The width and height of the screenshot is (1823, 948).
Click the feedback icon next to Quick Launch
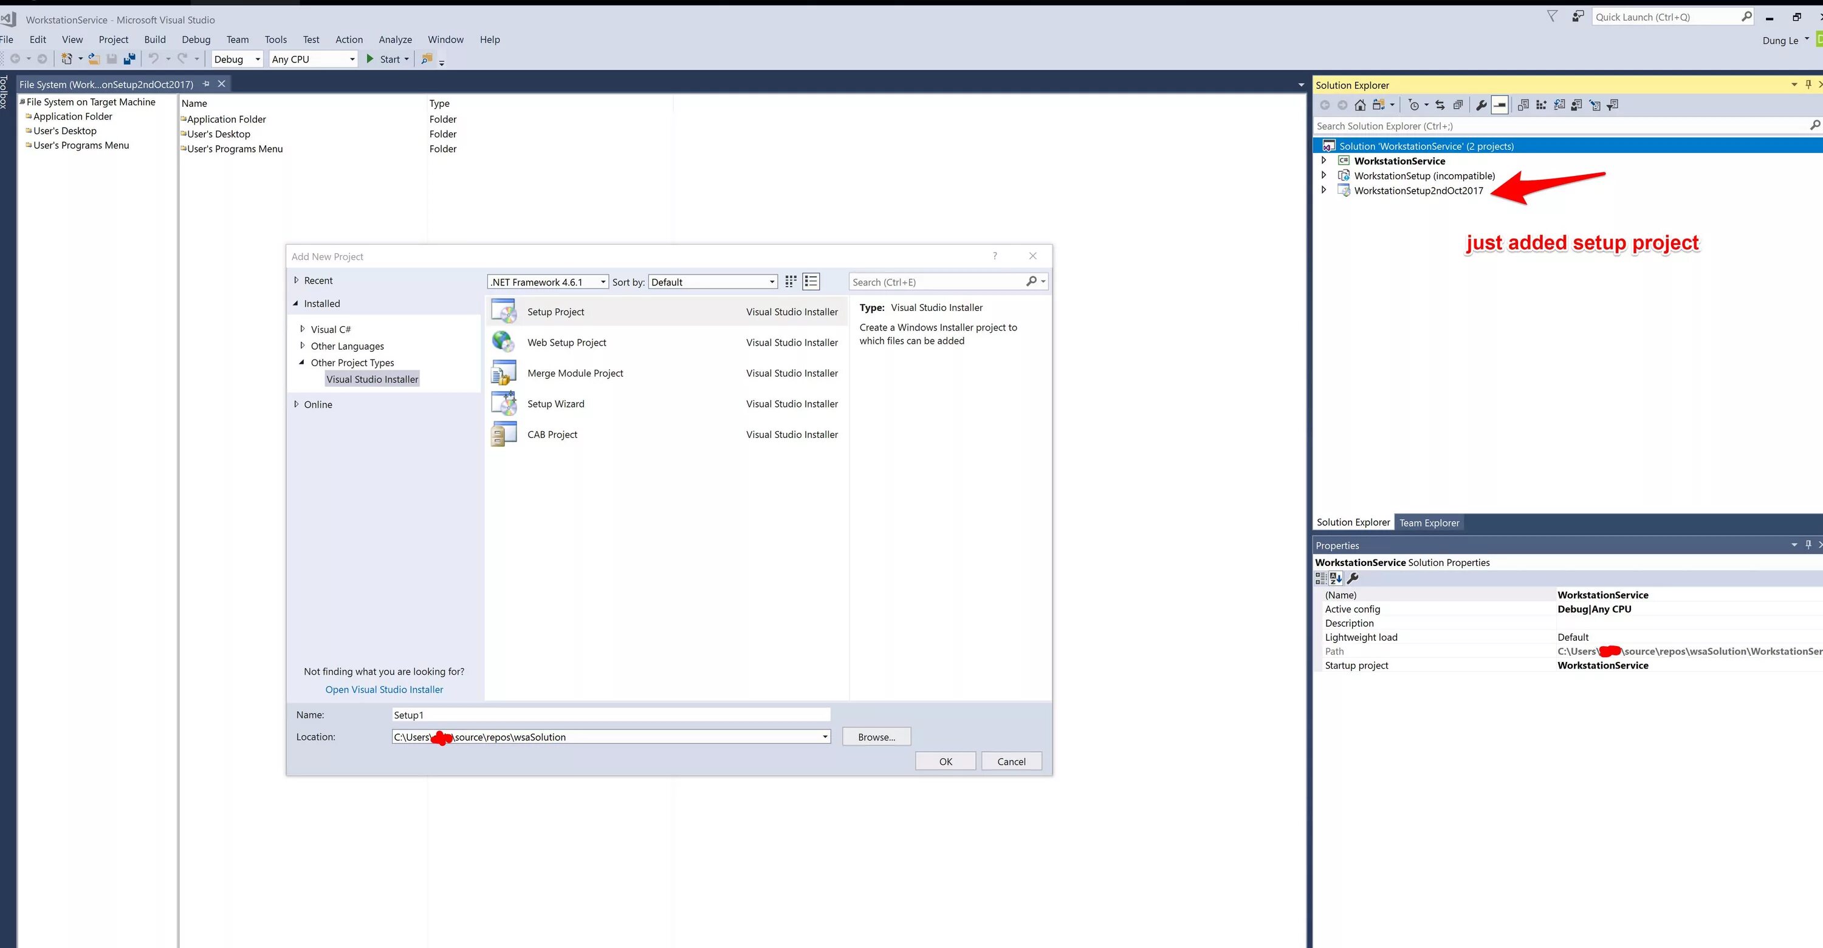pos(1578,16)
